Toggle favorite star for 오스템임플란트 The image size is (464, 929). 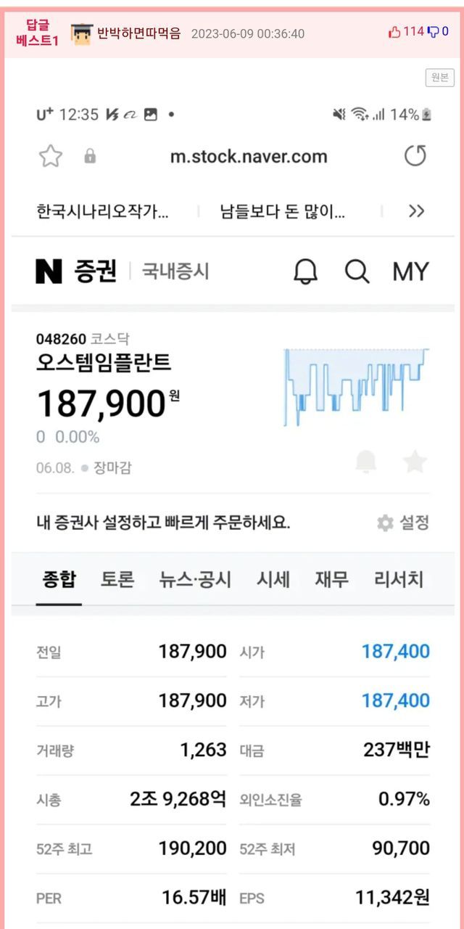415,462
